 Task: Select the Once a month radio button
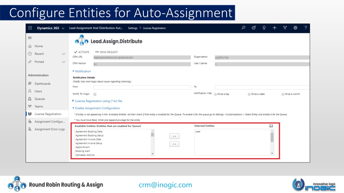click(283, 94)
